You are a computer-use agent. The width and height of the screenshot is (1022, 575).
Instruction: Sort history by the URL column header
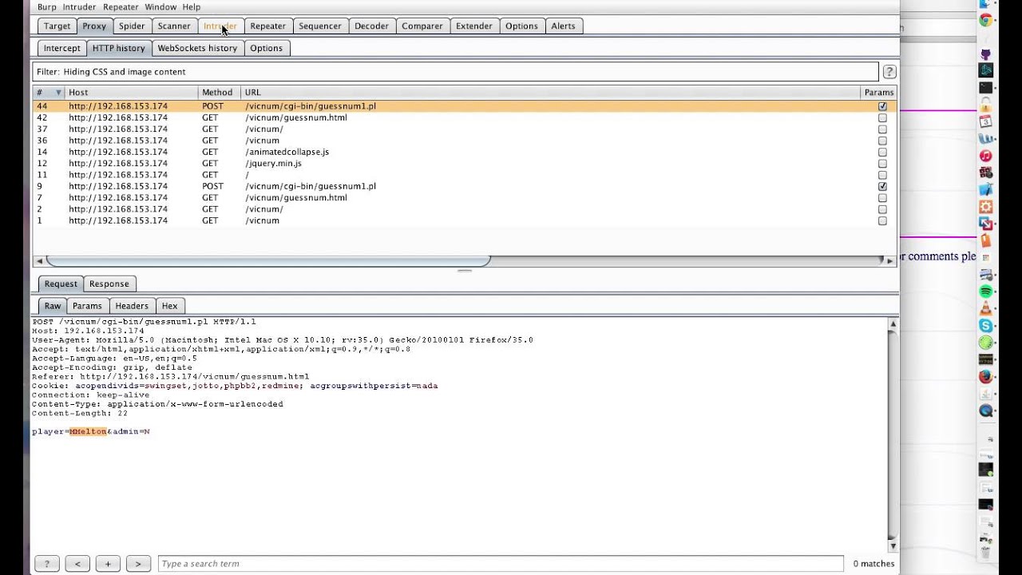point(550,93)
